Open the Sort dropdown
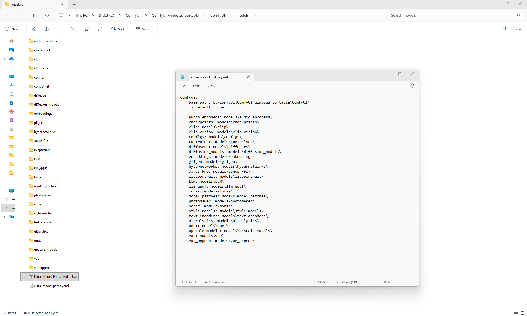 click(x=120, y=29)
